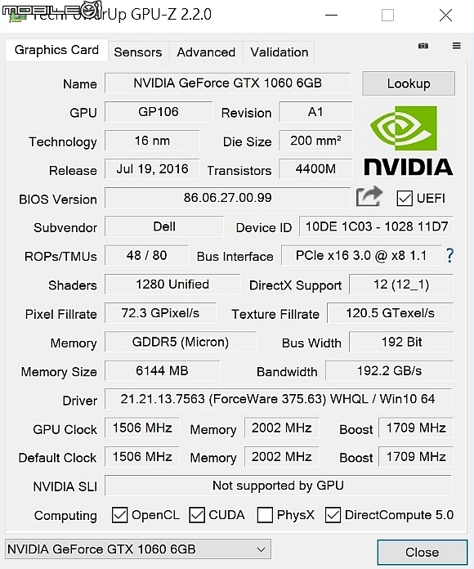The width and height of the screenshot is (474, 569).
Task: Click the GPU-Z app icon in title bar
Action: click(17, 16)
